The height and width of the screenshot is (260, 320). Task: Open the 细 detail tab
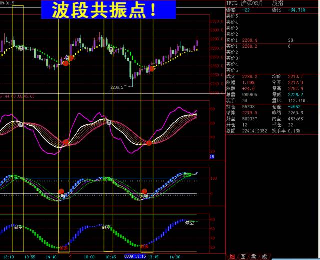tap(232, 256)
